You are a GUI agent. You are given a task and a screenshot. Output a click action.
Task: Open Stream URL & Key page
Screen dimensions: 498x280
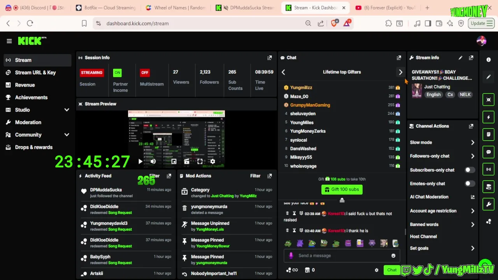37,72
